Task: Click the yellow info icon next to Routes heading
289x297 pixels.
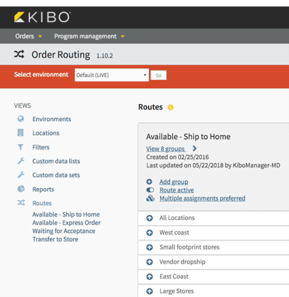Action: [170, 108]
